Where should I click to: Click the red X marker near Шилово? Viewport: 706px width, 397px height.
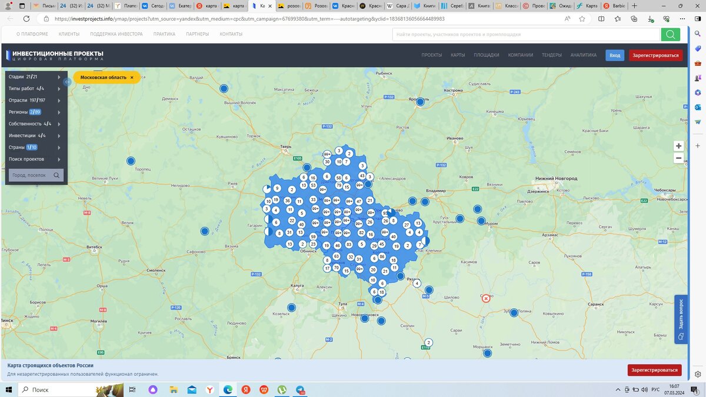486,298
